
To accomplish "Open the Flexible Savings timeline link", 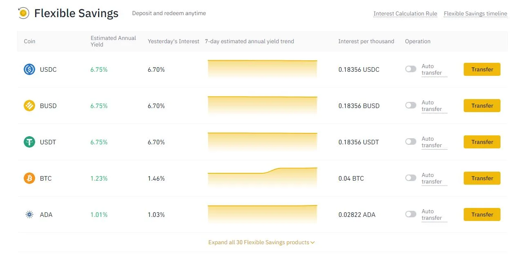I will pyautogui.click(x=475, y=13).
